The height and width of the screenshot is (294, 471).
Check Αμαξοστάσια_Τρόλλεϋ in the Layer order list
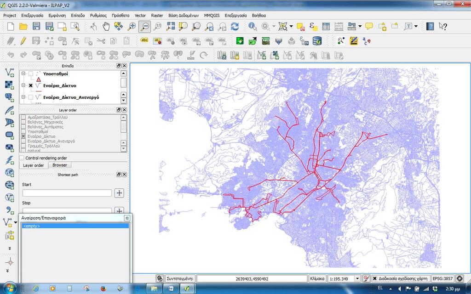[23, 117]
